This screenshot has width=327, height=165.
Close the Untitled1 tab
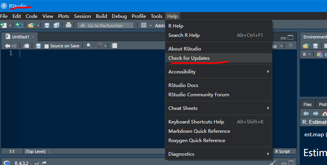pos(32,37)
